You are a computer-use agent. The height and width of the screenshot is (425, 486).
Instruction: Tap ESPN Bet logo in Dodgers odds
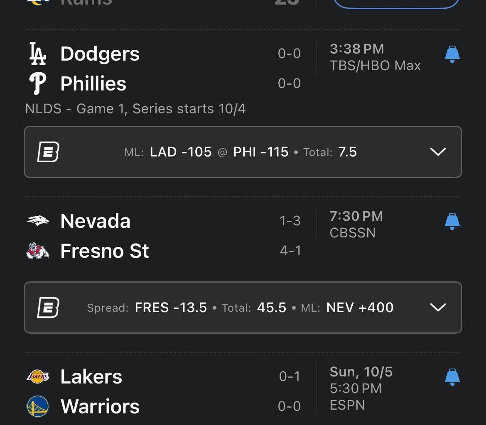[x=48, y=152]
